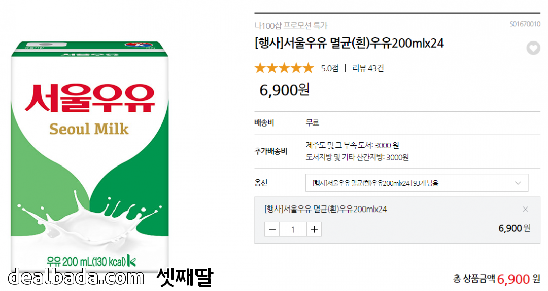Add product to wishlist with heart icon
The height and width of the screenshot is (291, 548).
(x=533, y=48)
